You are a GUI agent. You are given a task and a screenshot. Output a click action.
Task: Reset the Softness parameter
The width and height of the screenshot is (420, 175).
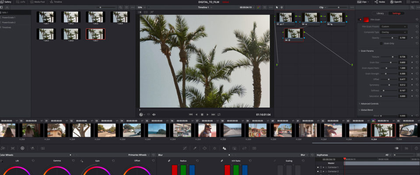(417, 91)
